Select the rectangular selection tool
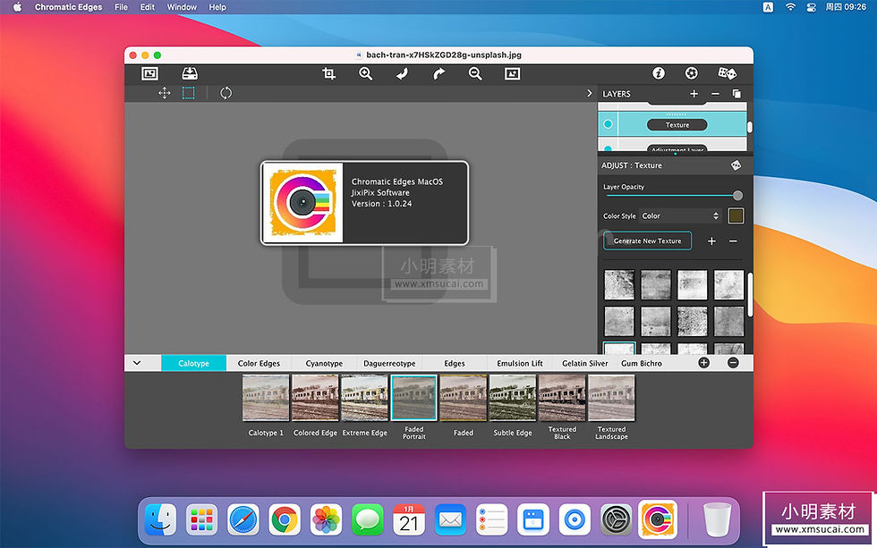This screenshot has height=548, width=877. click(189, 93)
